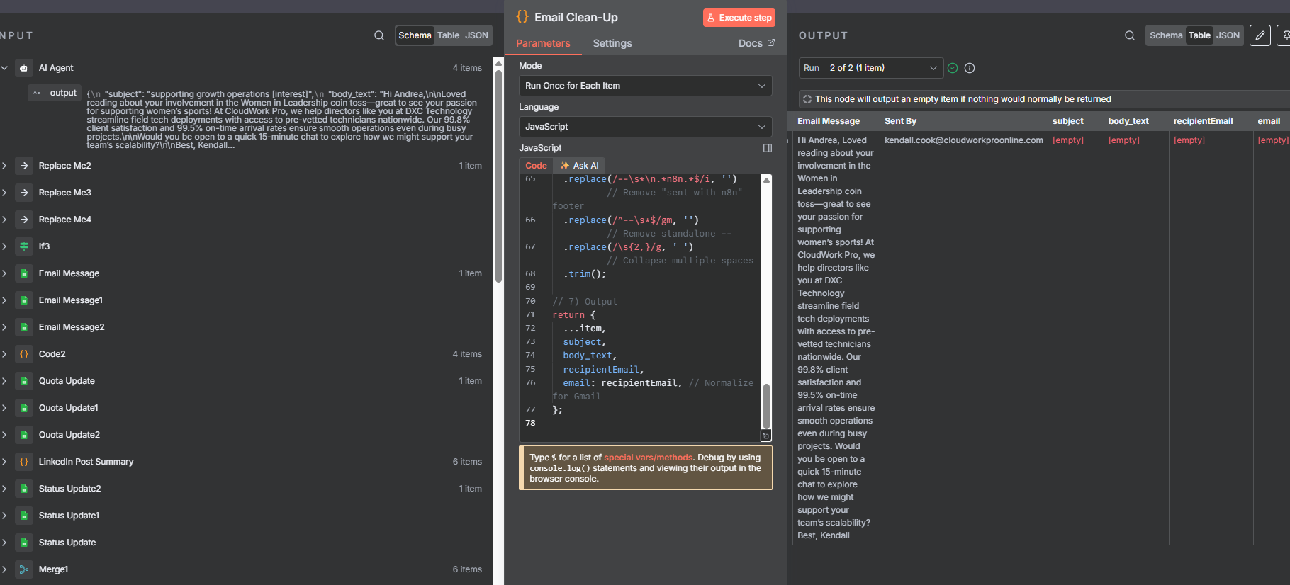Open the Language dropdown set to JavaScript
The width and height of the screenshot is (1290, 585).
[645, 127]
